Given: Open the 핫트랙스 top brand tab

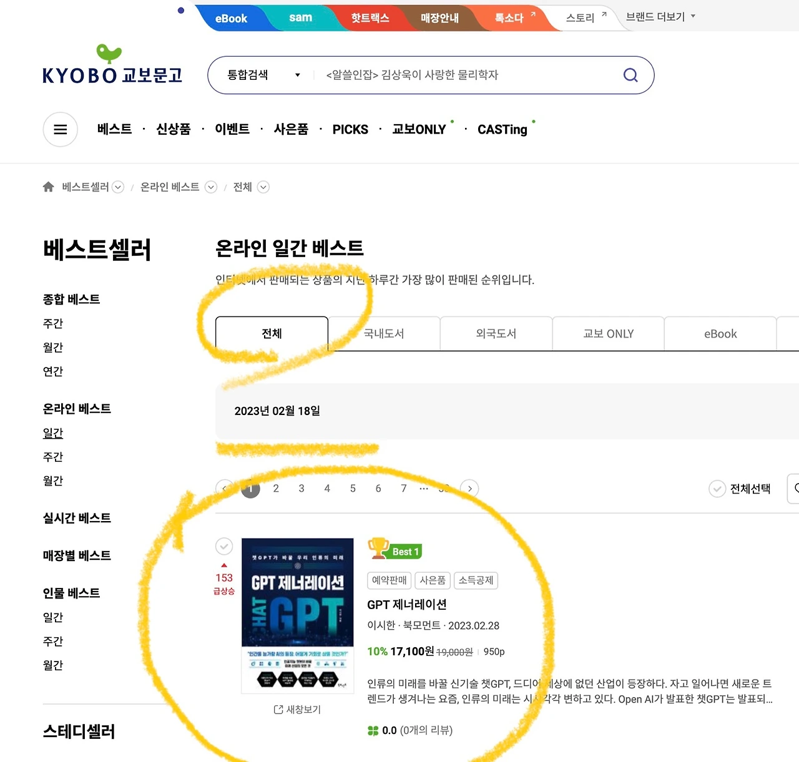Looking at the screenshot, I should [370, 17].
